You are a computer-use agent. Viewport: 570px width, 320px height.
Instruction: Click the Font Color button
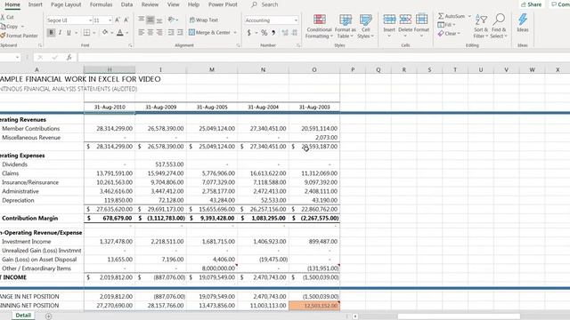coord(120,33)
